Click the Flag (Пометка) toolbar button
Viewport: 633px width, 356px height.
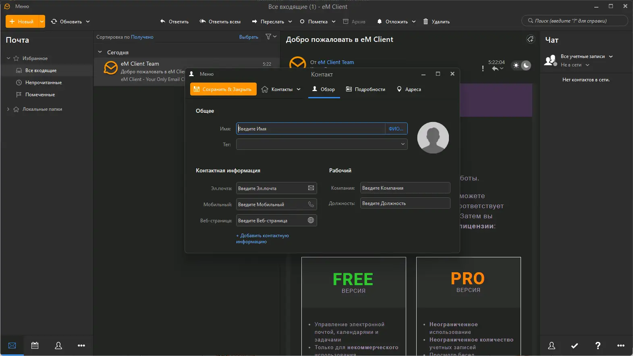point(313,21)
